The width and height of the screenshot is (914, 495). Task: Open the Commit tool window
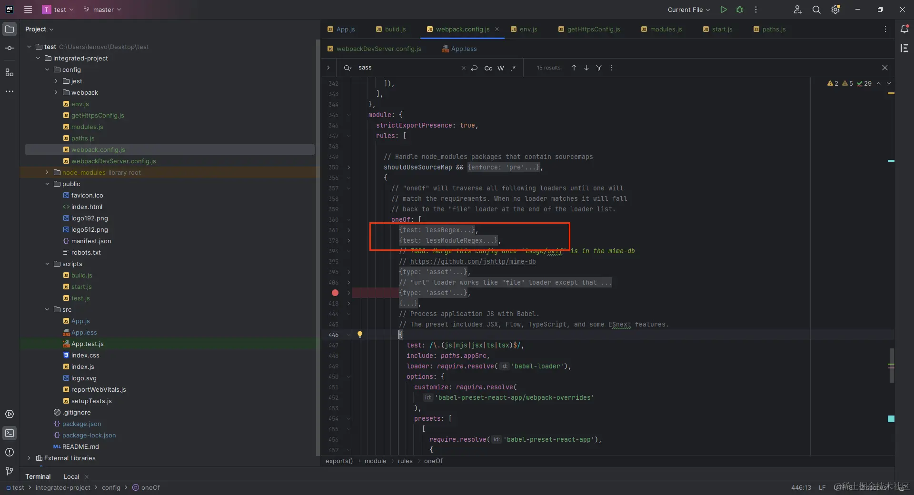click(10, 48)
